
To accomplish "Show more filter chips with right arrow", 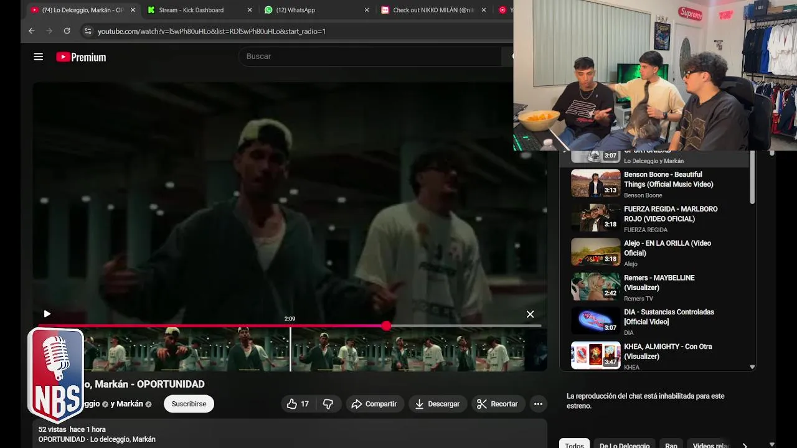I will pyautogui.click(x=745, y=444).
